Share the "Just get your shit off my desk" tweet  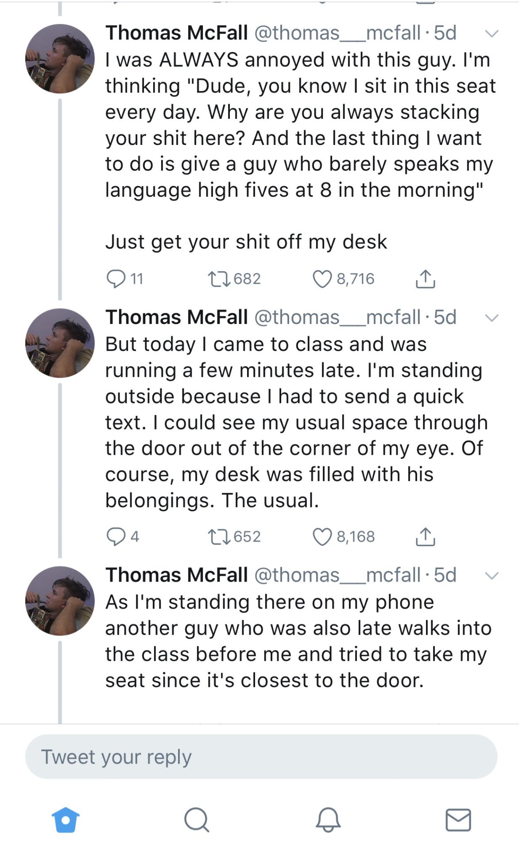tap(425, 279)
